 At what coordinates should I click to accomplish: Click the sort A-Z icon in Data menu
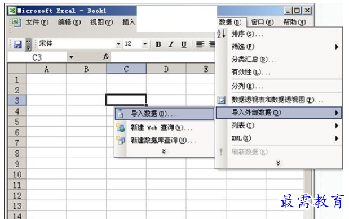point(221,34)
